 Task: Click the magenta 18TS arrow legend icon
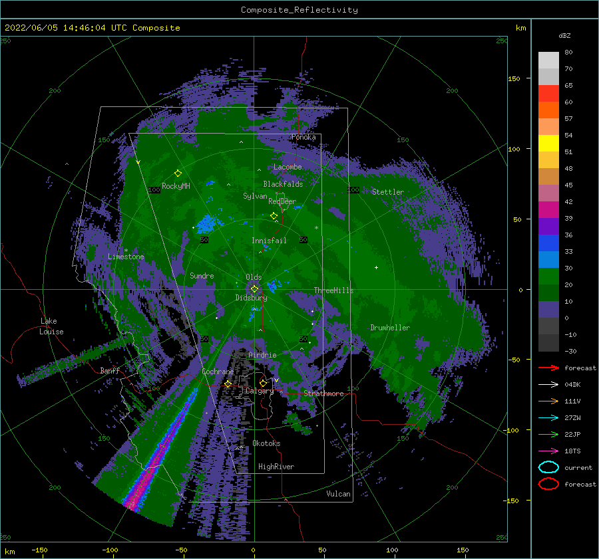(x=548, y=451)
